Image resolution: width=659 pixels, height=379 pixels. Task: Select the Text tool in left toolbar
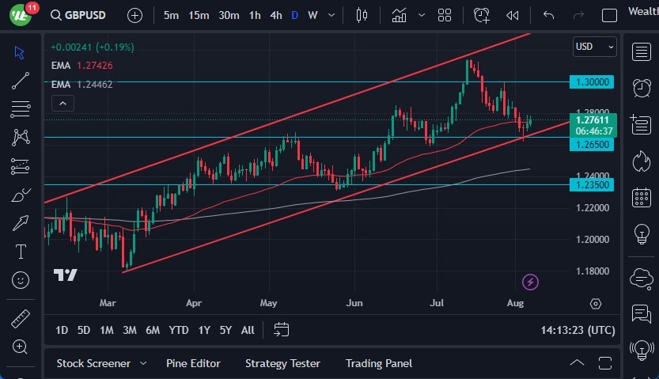point(21,252)
